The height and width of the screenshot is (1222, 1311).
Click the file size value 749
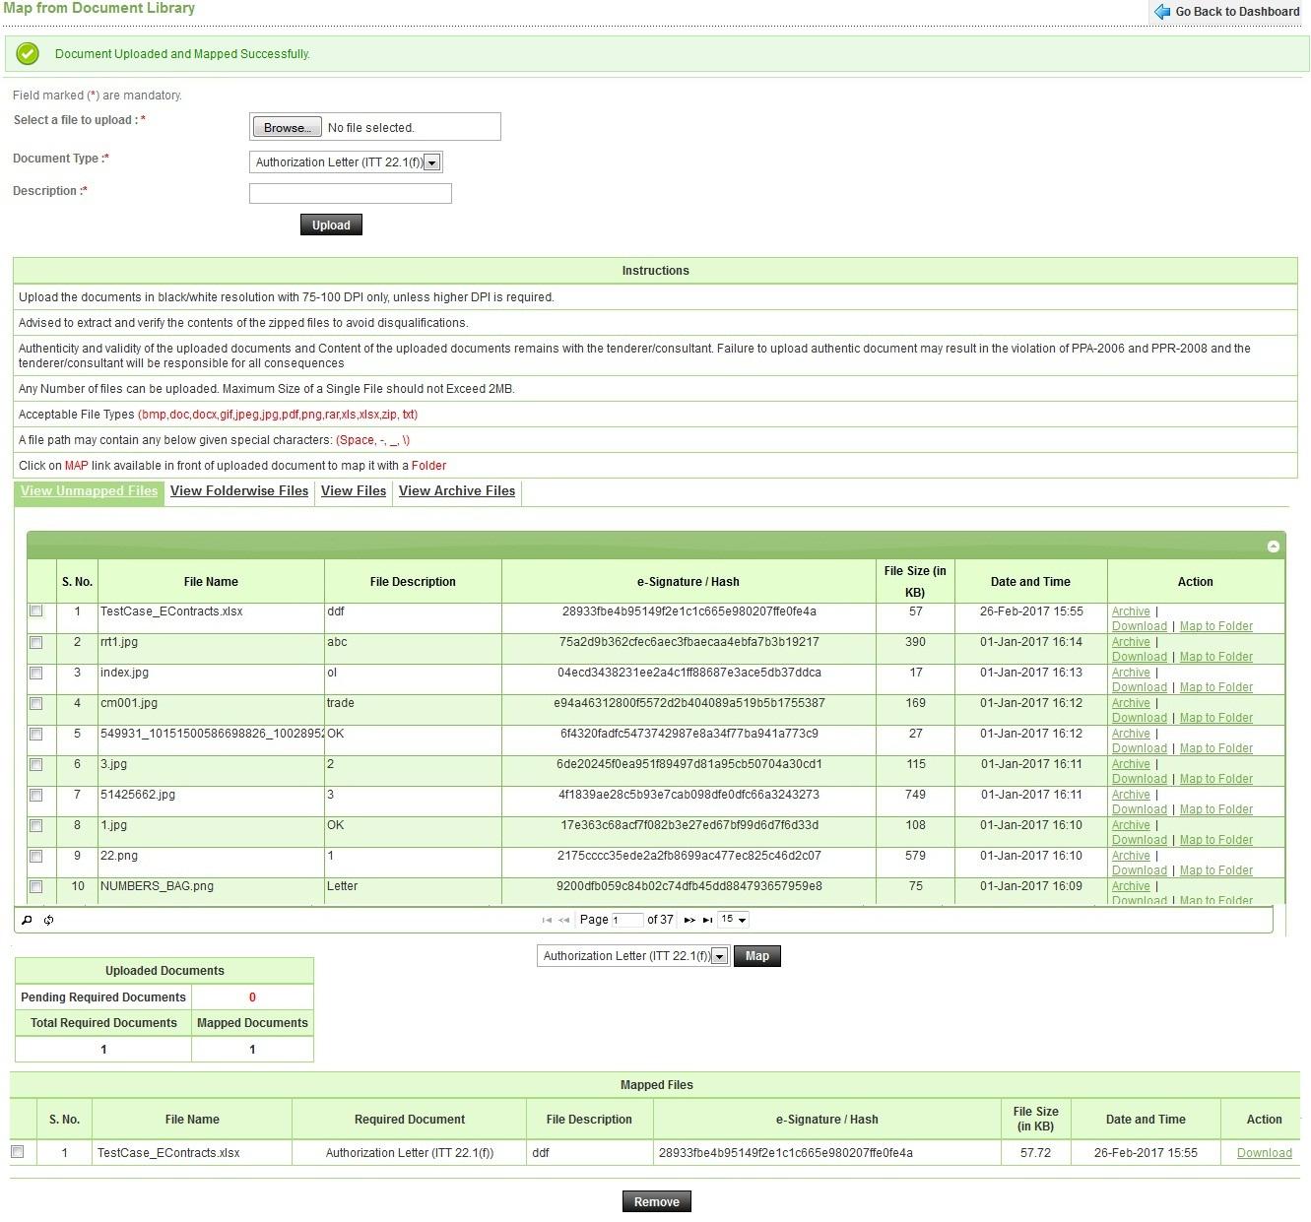pos(915,795)
